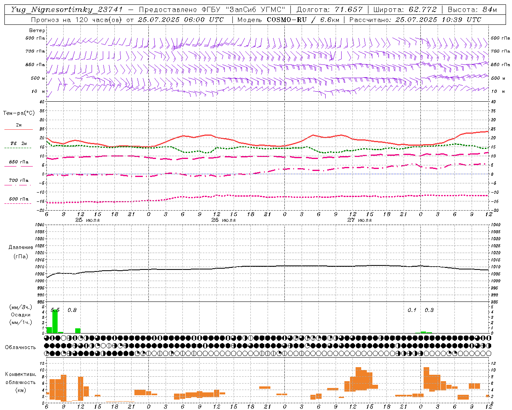Click the Модель COSMO-RU / 6.6км label
The image size is (512, 410).
pos(288,20)
